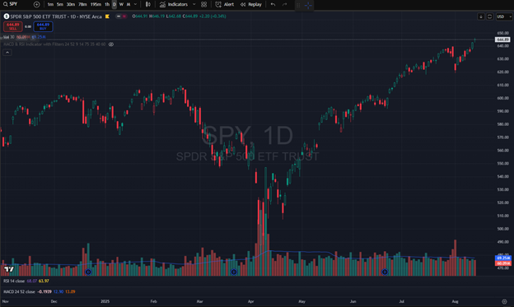
Task: Click the 2025 label on time axis
Action: click(105, 301)
